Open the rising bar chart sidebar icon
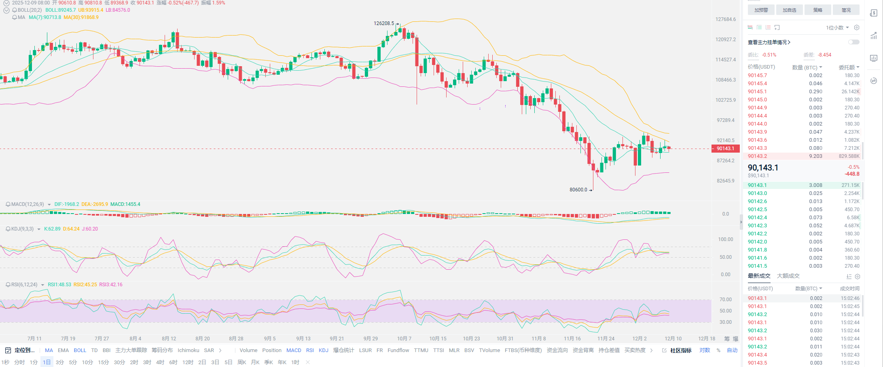Screen dimensions: 883x367 click(874, 36)
